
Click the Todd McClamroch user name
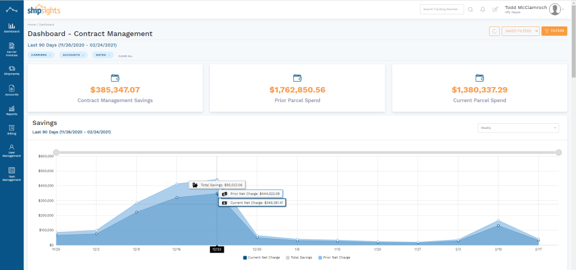(x=526, y=7)
